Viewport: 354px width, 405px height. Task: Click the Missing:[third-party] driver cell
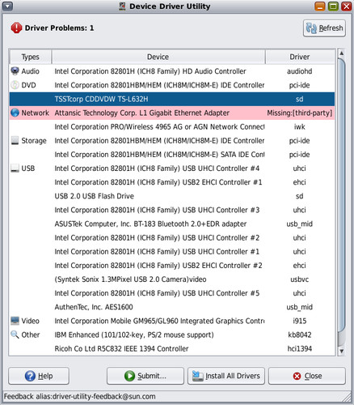pyautogui.click(x=300, y=113)
